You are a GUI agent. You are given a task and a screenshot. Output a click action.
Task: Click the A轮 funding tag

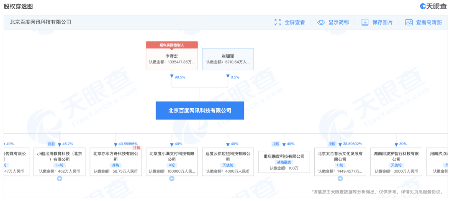pyautogui.click(x=172, y=165)
